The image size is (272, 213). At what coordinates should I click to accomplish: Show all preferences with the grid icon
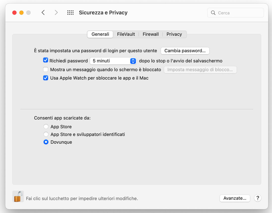click(70, 13)
